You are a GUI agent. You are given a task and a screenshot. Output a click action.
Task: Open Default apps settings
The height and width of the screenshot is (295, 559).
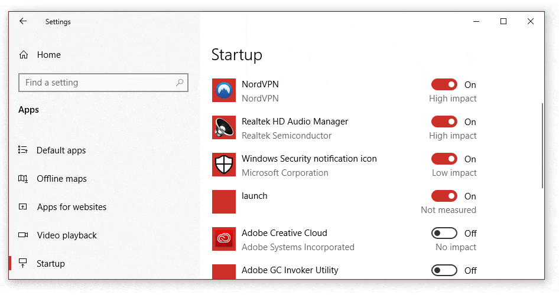(x=61, y=150)
